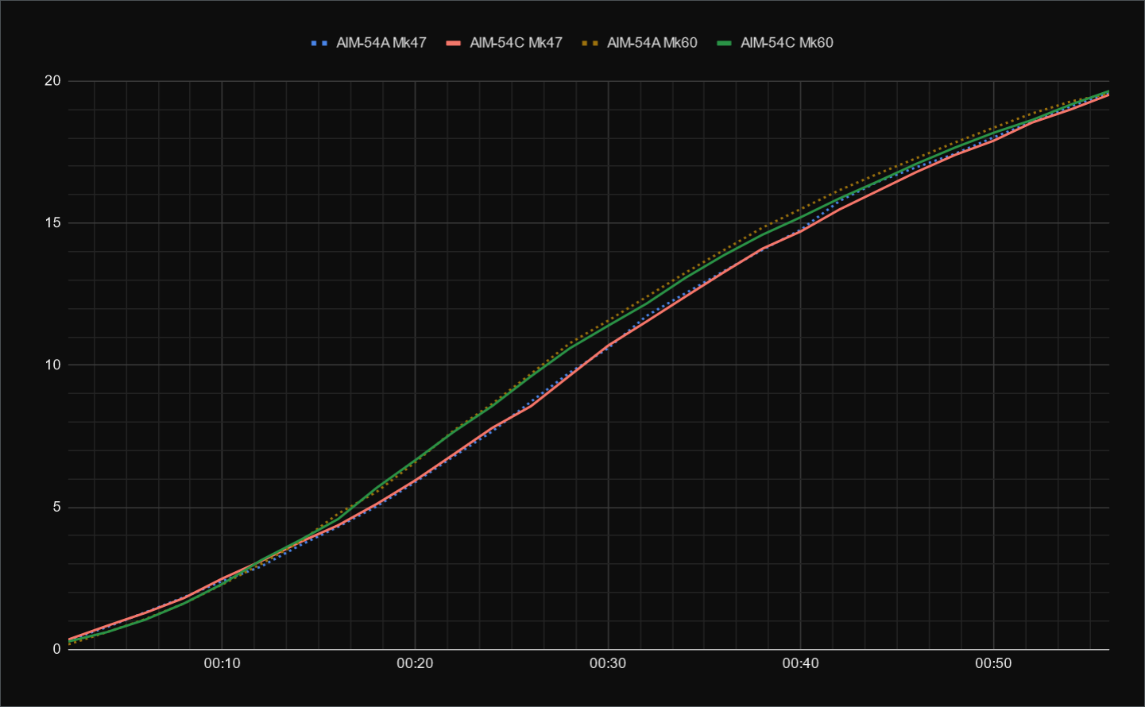Viewport: 1145px width, 707px height.
Task: Pick the 00:40 label on the time axis
Action: pos(800,663)
